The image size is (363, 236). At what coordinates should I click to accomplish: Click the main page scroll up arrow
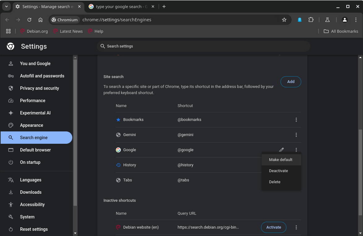(360, 57)
